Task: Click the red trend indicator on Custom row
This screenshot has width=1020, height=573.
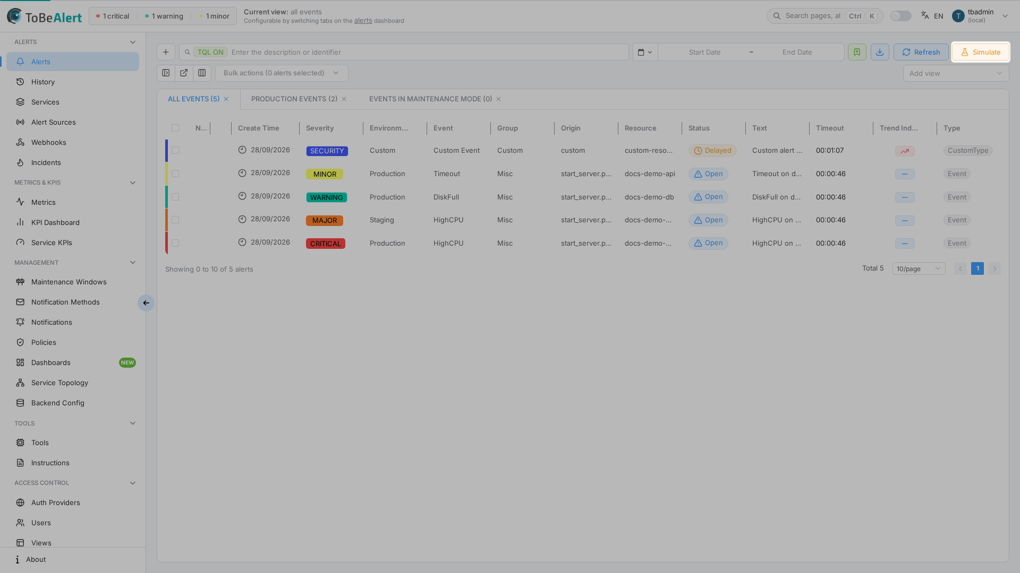Action: [x=905, y=151]
